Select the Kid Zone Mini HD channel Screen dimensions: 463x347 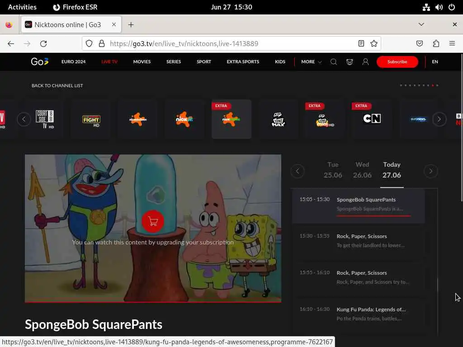click(x=325, y=119)
